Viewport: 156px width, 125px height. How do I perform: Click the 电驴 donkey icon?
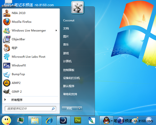click(7, 48)
